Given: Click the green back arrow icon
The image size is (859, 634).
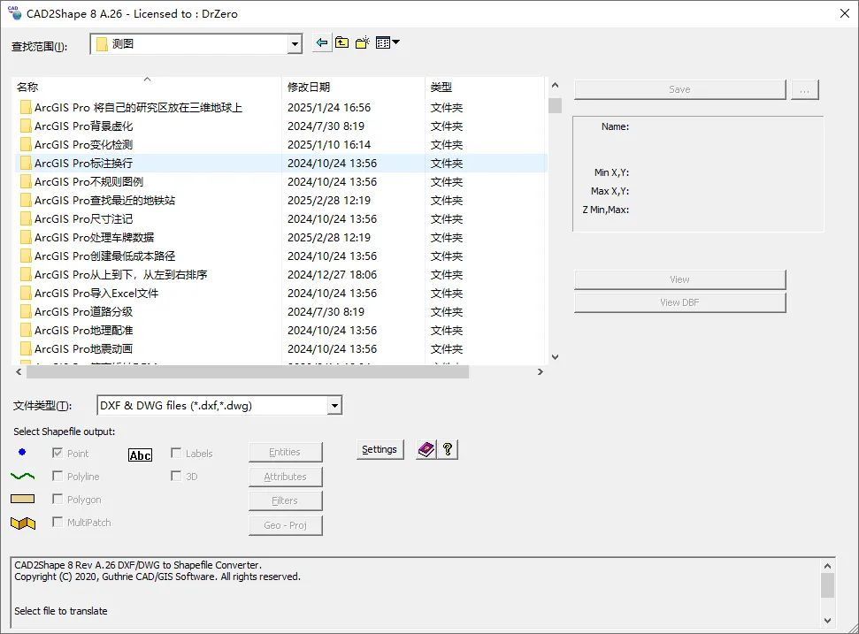Looking at the screenshot, I should click(x=322, y=42).
